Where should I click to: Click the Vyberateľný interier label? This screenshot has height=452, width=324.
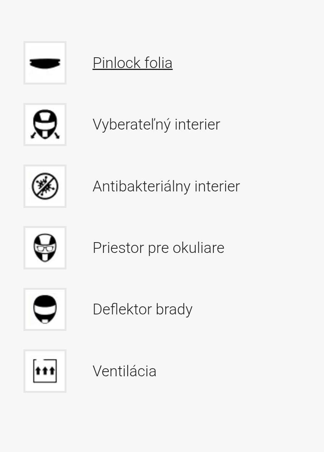pyautogui.click(x=156, y=125)
